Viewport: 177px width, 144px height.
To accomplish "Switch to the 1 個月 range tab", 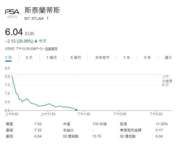I will [x=51, y=57].
